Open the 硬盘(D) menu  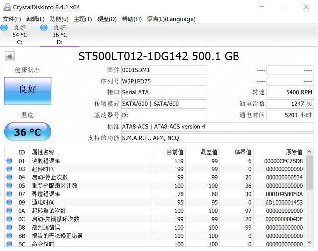[107, 19]
